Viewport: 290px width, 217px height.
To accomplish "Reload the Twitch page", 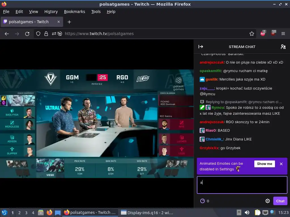I will click(27, 34).
